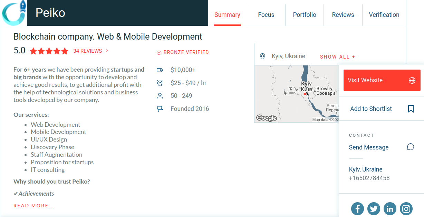Click the globe icon on Visit Website
Viewport: 424px width, 217px height.
tap(412, 80)
